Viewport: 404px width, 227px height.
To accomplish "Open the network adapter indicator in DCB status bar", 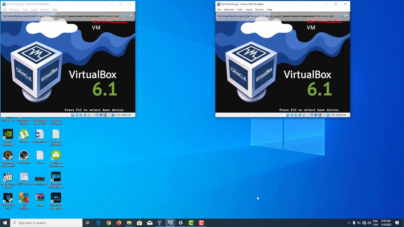I will tap(300, 115).
